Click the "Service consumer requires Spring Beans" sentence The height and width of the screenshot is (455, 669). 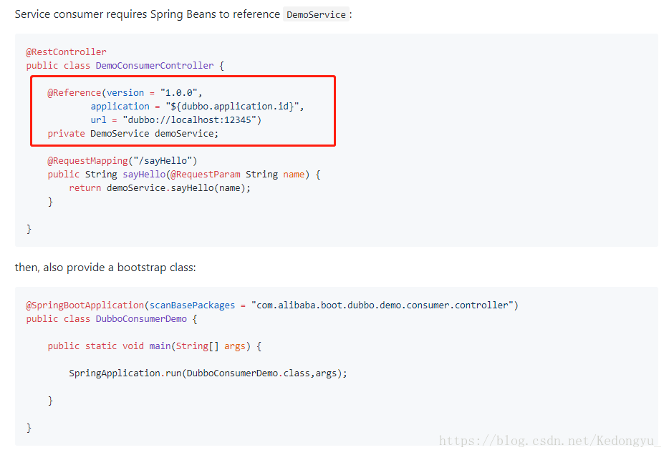click(147, 14)
